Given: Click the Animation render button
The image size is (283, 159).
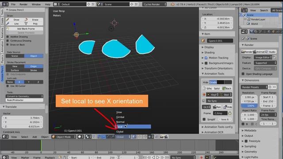Looking at the screenshot, I should (x=258, y=52).
